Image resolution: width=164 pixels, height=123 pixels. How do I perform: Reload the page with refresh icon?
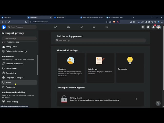pos(9,22)
